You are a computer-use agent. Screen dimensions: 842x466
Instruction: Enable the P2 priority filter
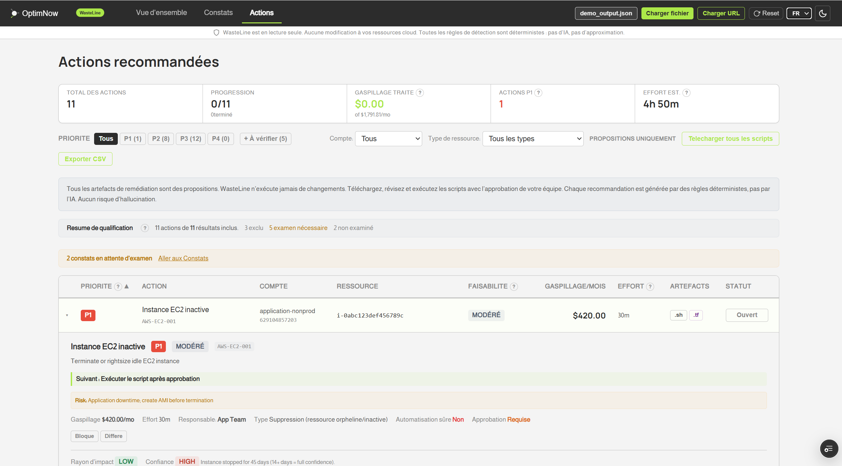point(161,139)
